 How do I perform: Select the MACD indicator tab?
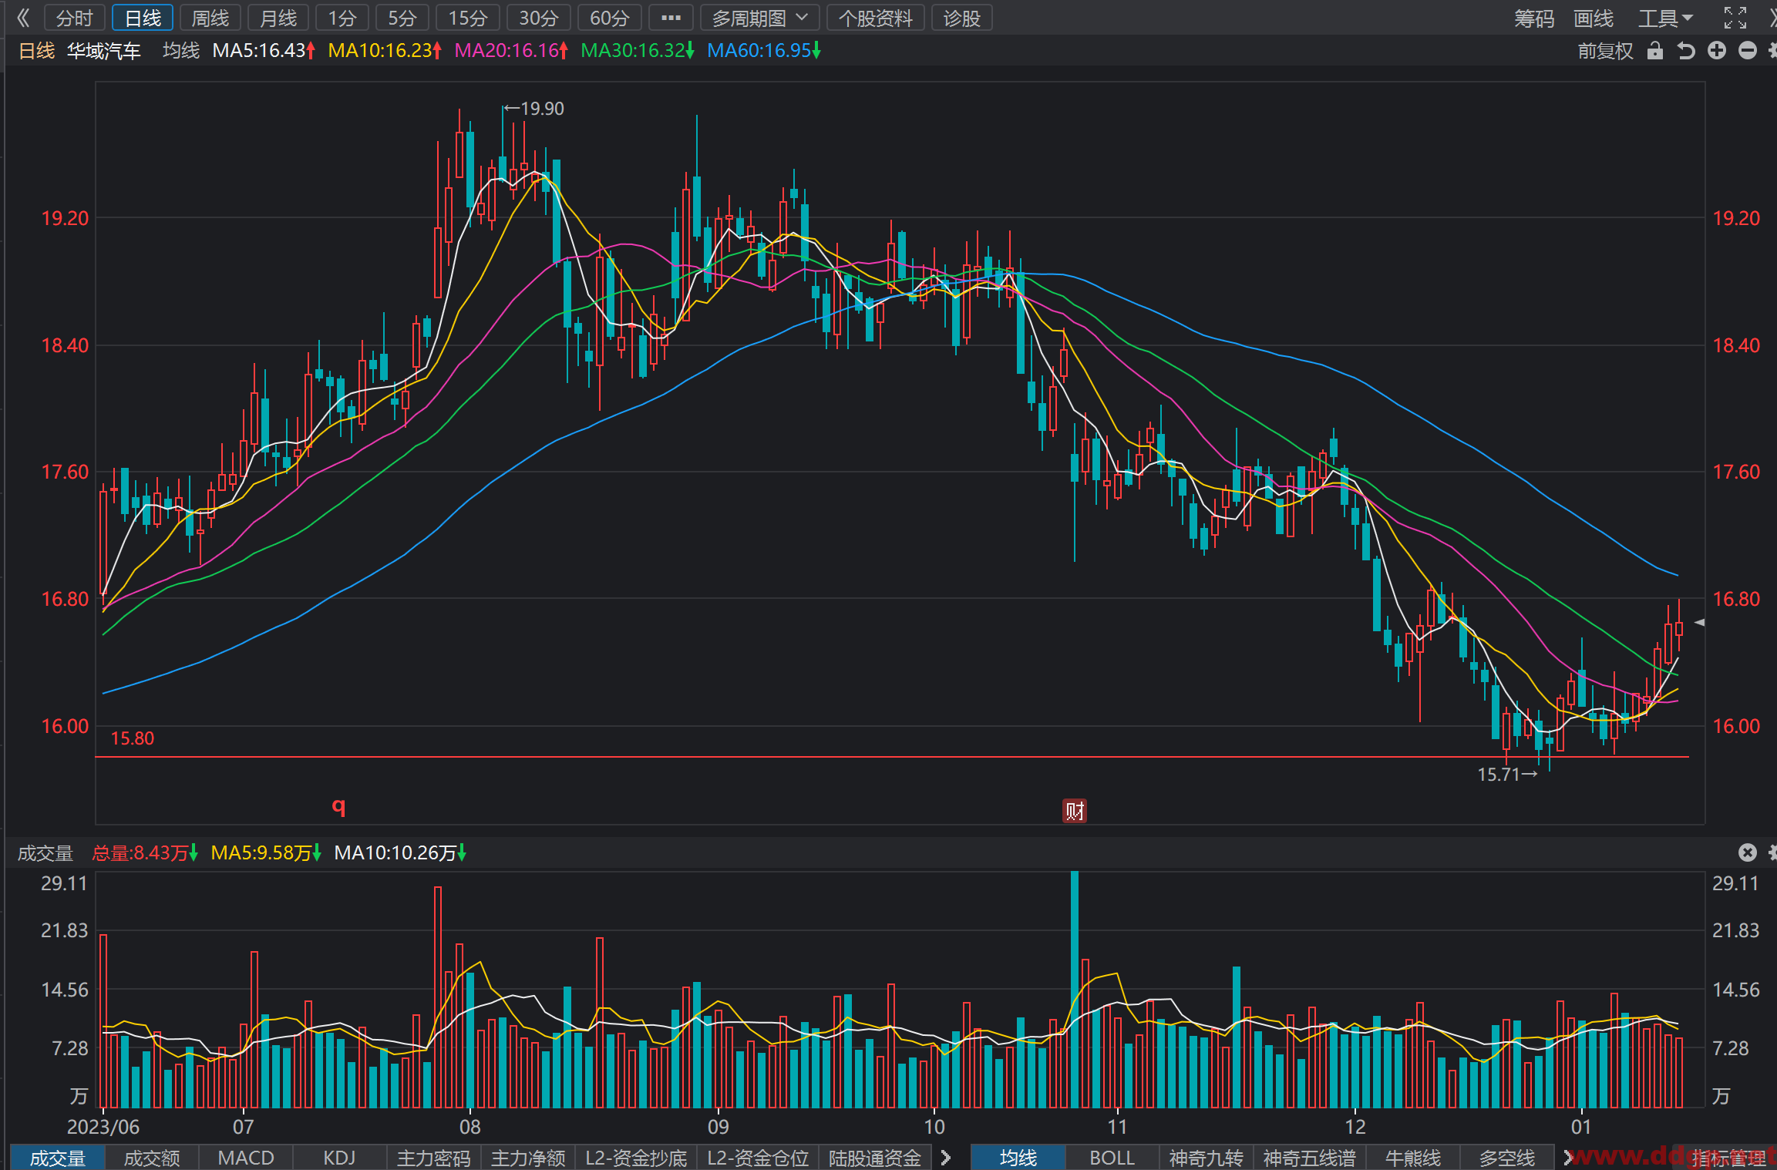pos(246,1158)
